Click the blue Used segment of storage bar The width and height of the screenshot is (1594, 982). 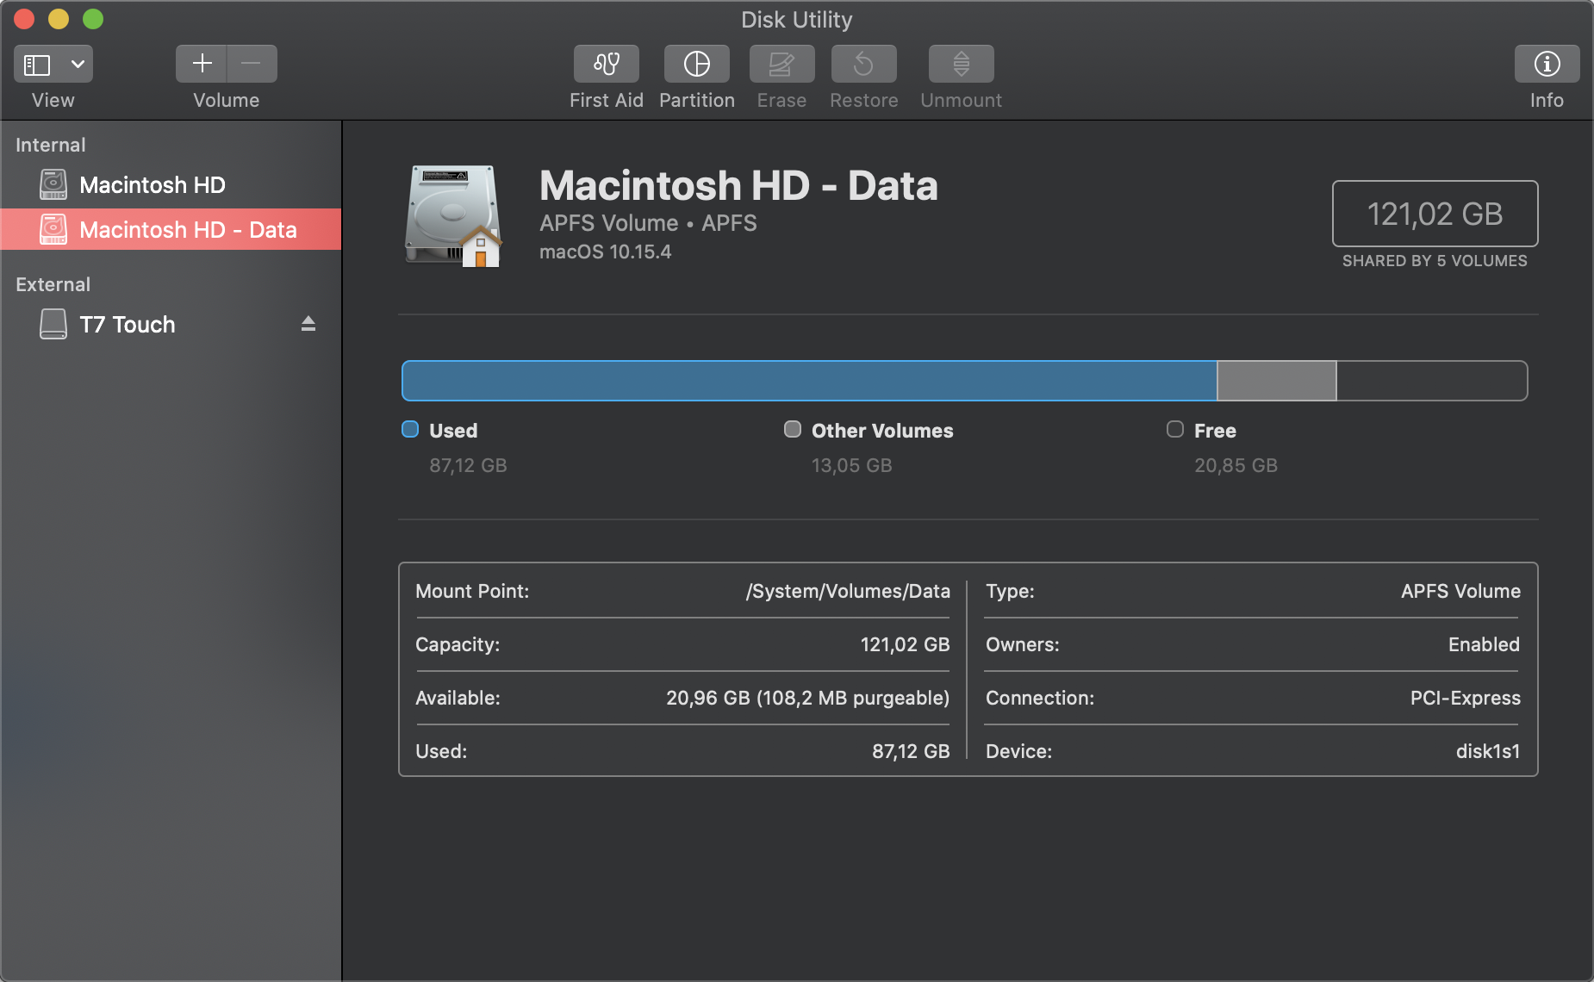tap(809, 381)
